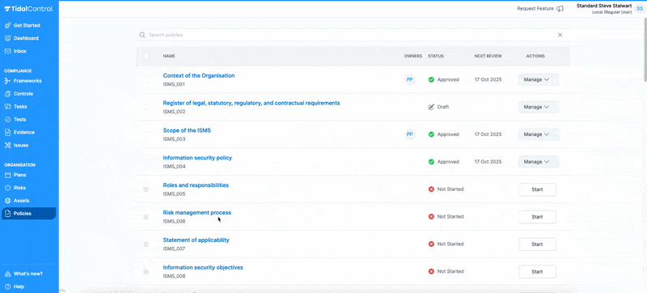Viewport: 647px width, 293px height.
Task: Tick the checkbox for Information security objectives
Action: pyautogui.click(x=146, y=272)
